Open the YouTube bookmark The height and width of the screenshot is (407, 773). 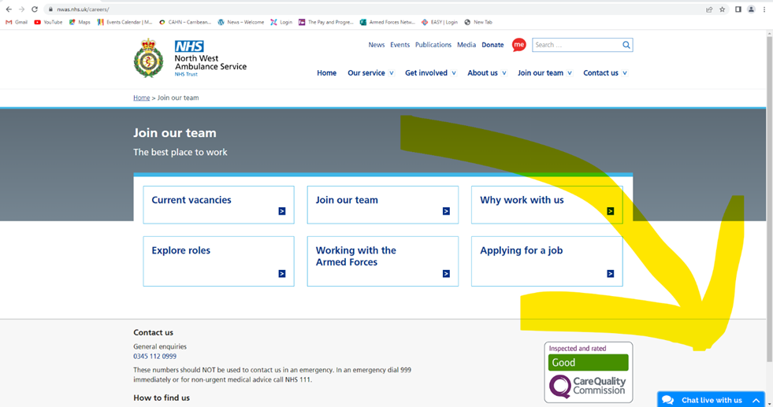click(48, 22)
